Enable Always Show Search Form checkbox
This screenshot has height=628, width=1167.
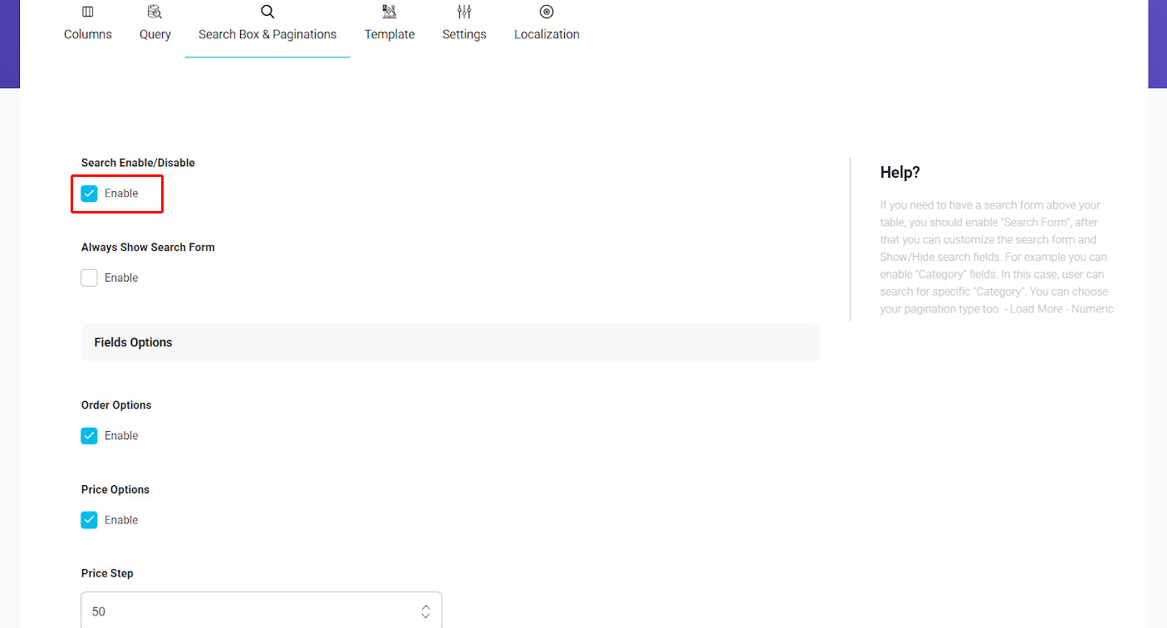(90, 278)
